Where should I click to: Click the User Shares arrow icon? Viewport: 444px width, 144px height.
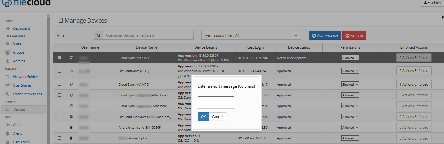7,85
